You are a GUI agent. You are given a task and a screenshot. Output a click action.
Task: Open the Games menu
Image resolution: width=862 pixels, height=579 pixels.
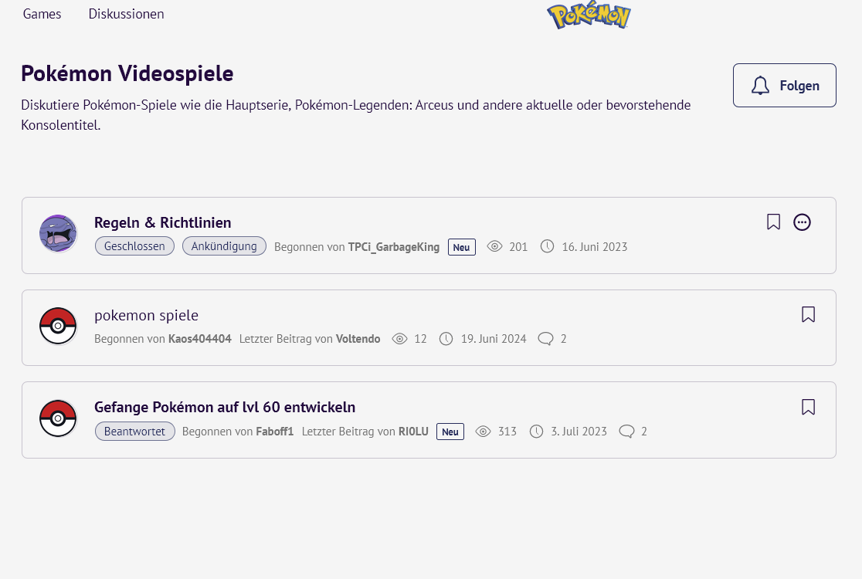(x=42, y=14)
